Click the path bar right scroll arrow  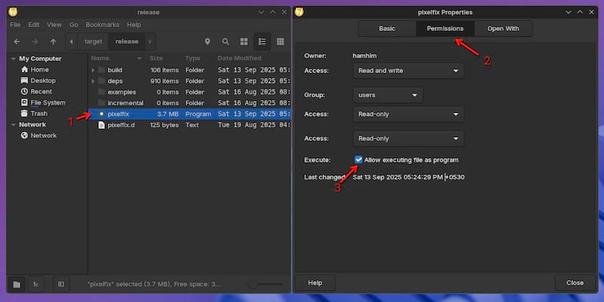coord(149,41)
